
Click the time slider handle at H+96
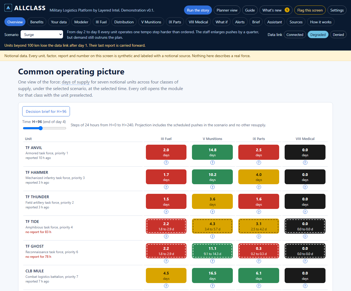tap(41, 128)
